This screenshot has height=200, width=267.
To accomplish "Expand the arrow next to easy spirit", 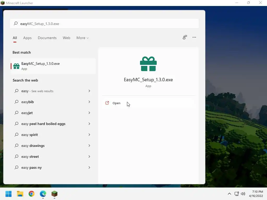I will click(89, 135).
